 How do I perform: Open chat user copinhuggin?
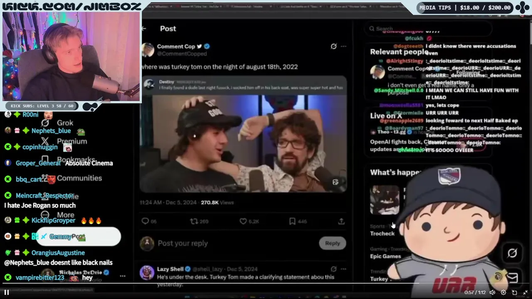[40, 147]
